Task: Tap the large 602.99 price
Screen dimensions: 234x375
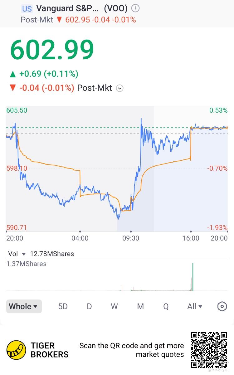Action: (x=52, y=50)
